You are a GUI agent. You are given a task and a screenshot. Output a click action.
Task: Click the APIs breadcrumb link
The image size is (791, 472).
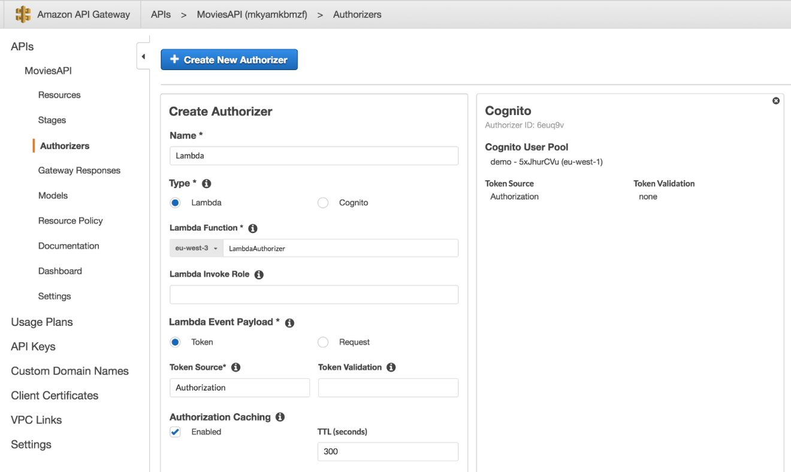click(161, 14)
